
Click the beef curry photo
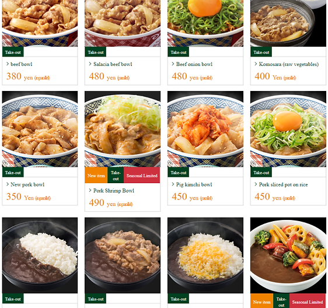[x=123, y=256]
